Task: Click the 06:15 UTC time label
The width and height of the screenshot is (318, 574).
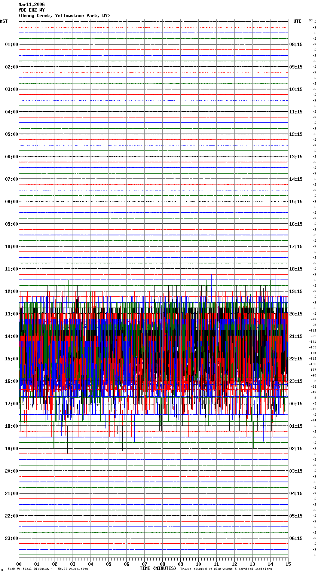Action: (x=296, y=538)
